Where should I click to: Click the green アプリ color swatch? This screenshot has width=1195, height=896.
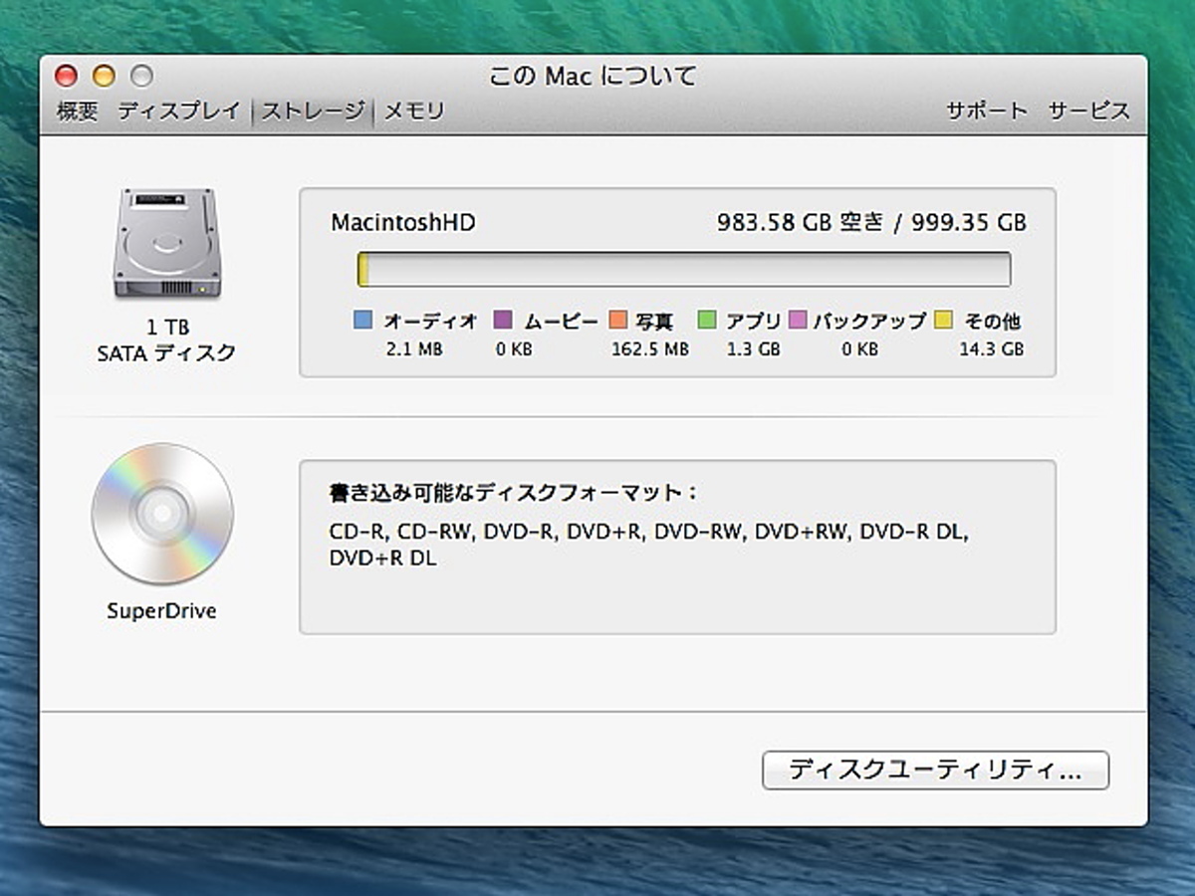[x=707, y=321]
